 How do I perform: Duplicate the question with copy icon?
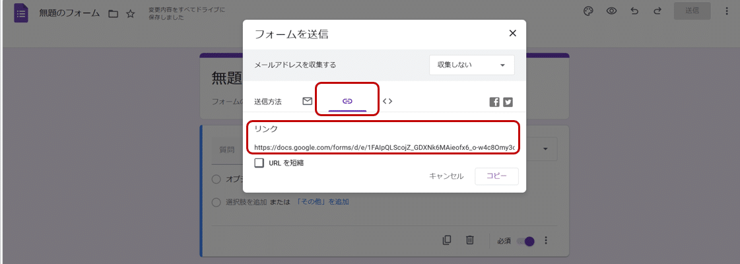click(x=447, y=240)
